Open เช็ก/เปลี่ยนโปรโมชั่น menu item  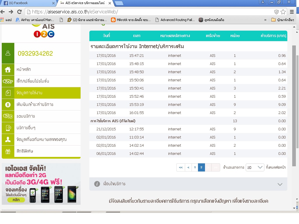(41, 81)
